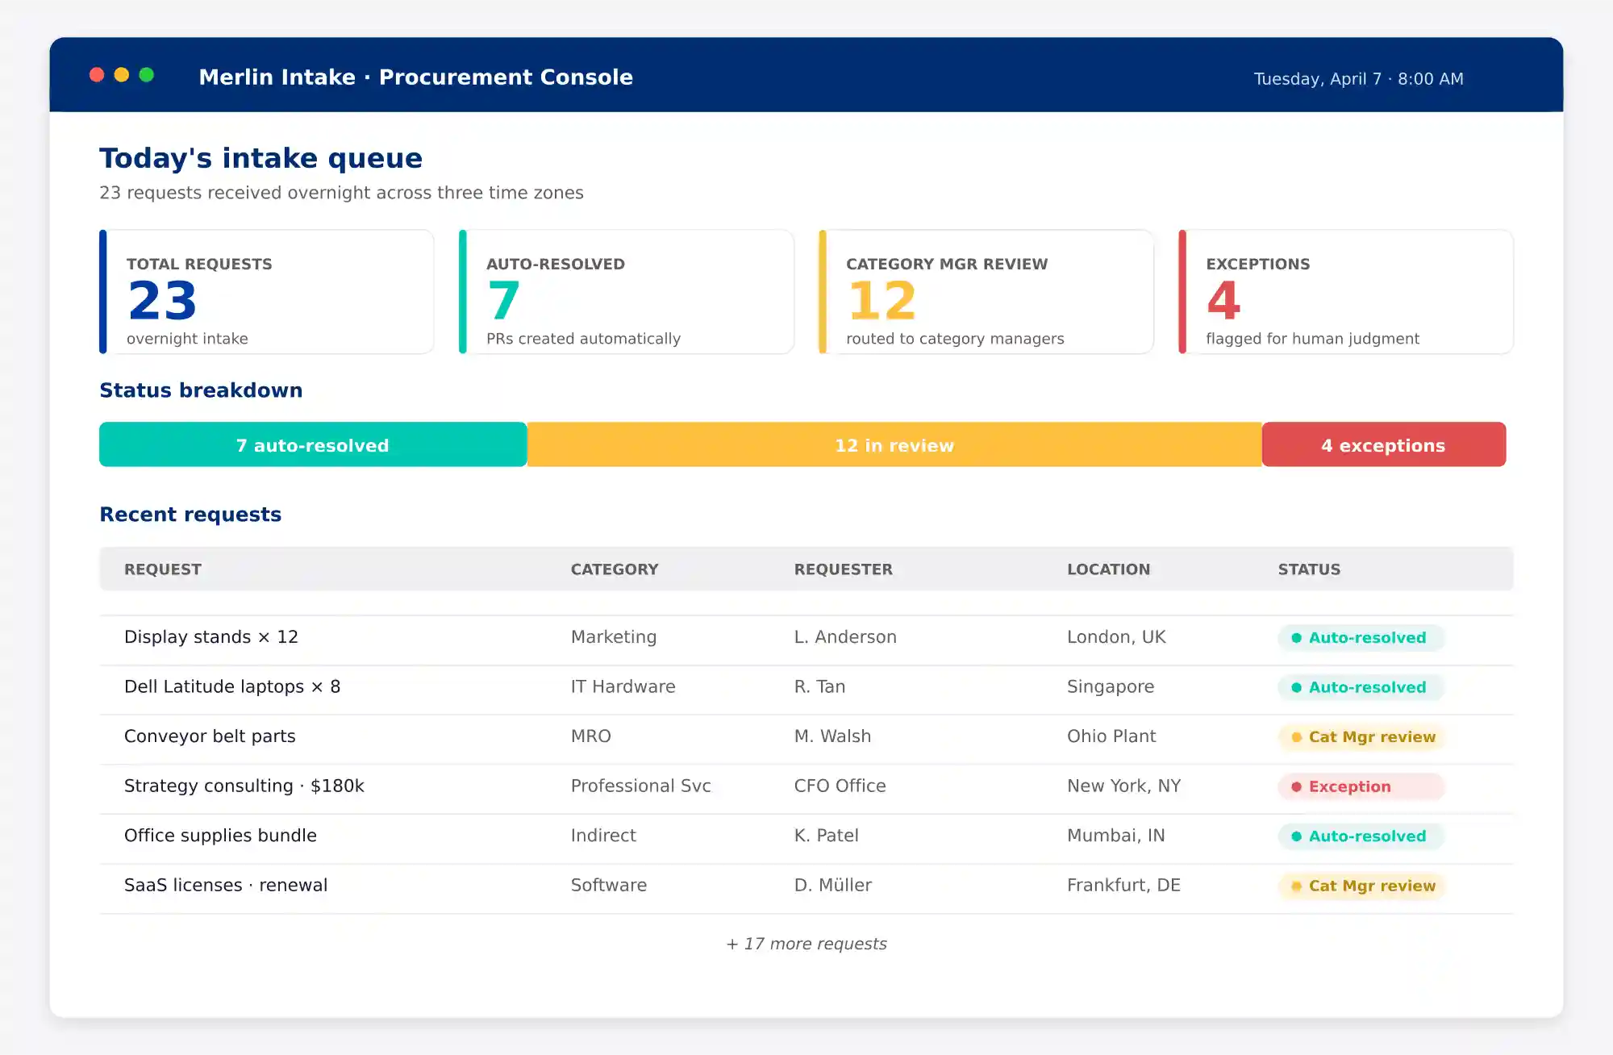The image size is (1613, 1055).
Task: Open the Exceptions summary card
Action: click(x=1345, y=293)
